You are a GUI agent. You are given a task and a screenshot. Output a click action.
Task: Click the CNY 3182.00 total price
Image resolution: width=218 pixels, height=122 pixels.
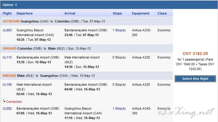point(195,53)
